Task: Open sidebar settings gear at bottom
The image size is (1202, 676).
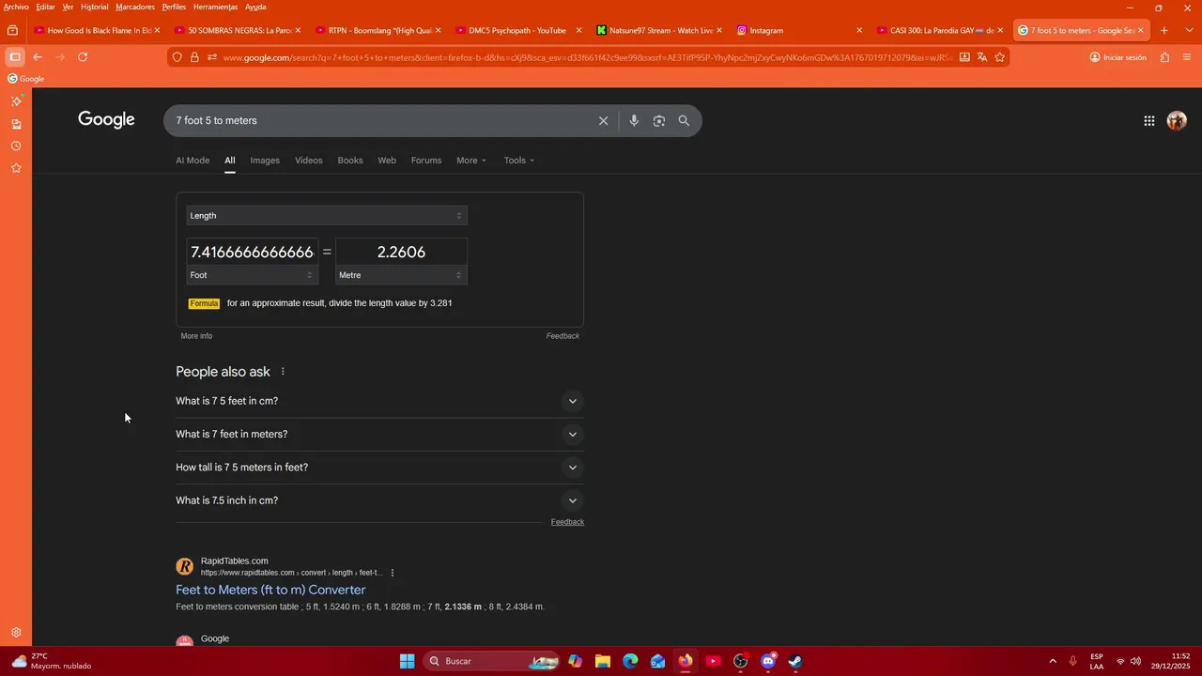Action: [x=16, y=633]
